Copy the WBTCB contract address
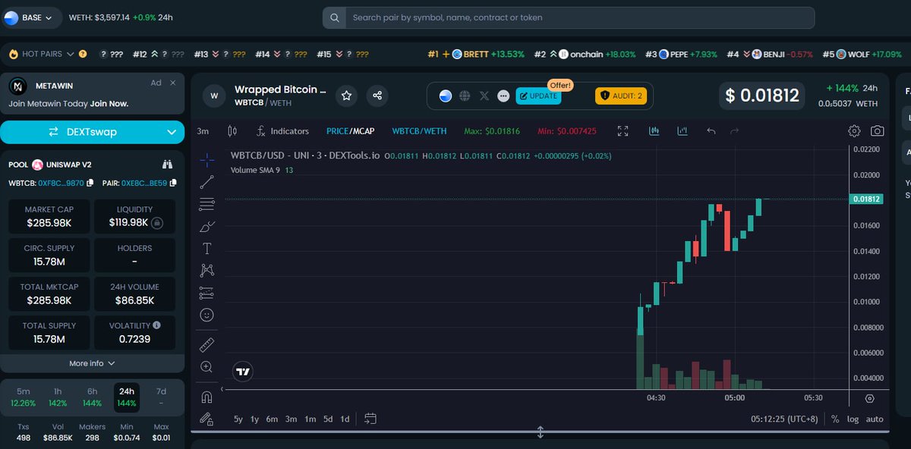The height and width of the screenshot is (449, 911). (90, 183)
